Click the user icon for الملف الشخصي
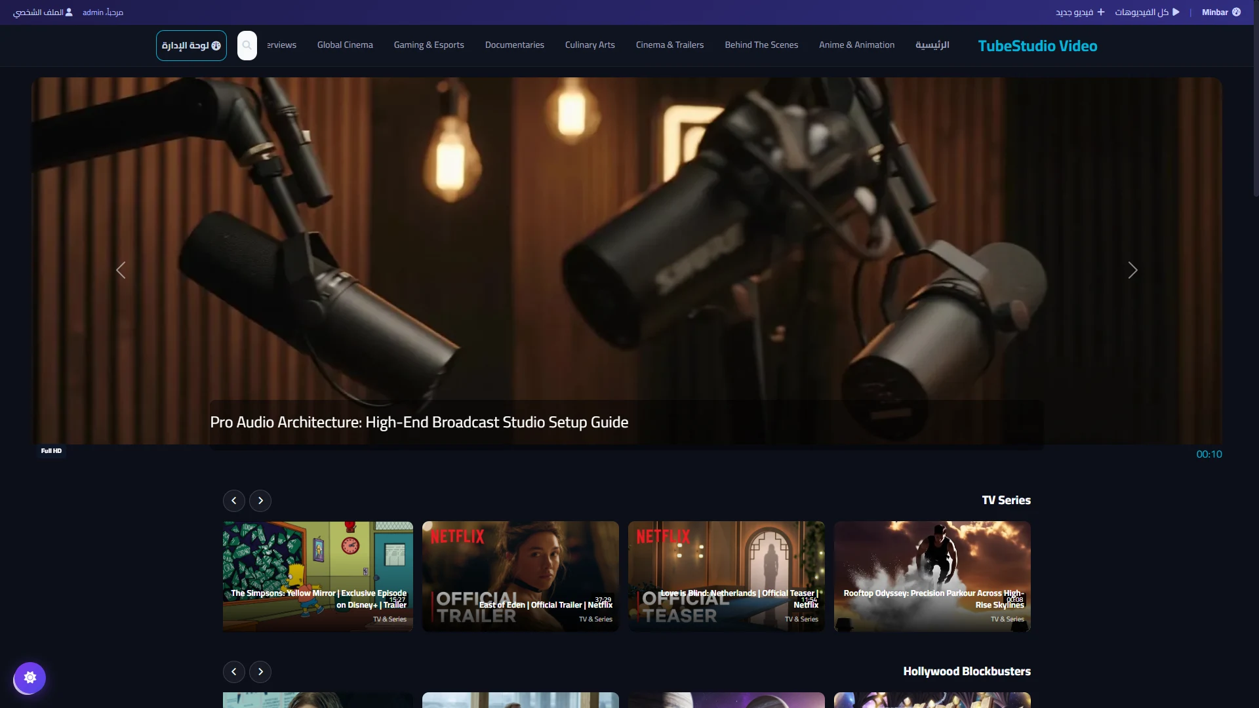Viewport: 1259px width, 708px height. [x=69, y=12]
